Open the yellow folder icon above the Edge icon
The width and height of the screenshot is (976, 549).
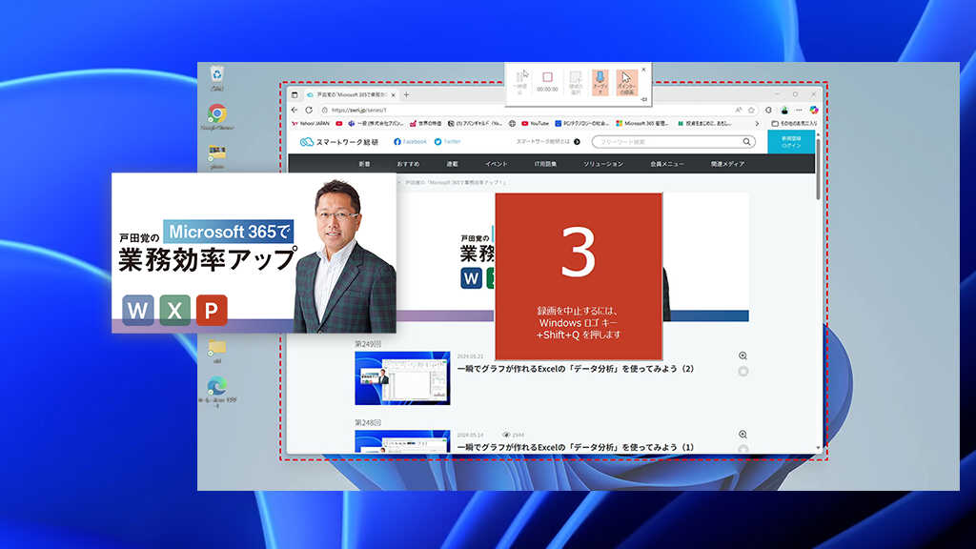(x=217, y=351)
